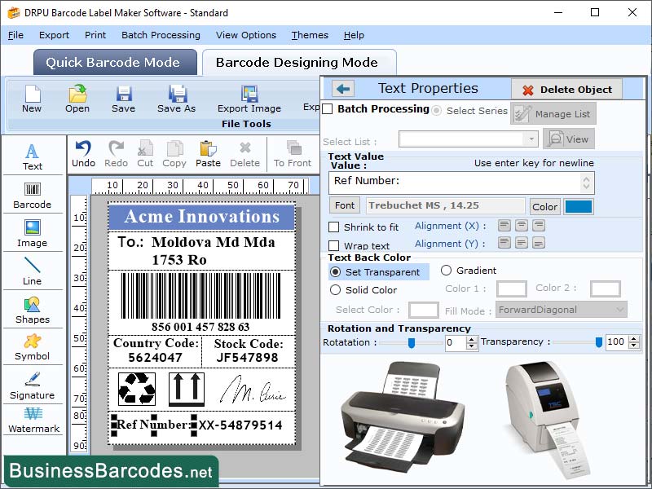Select the Barcode tool in the sidebar
Screen dimensions: 652x489
click(x=33, y=194)
